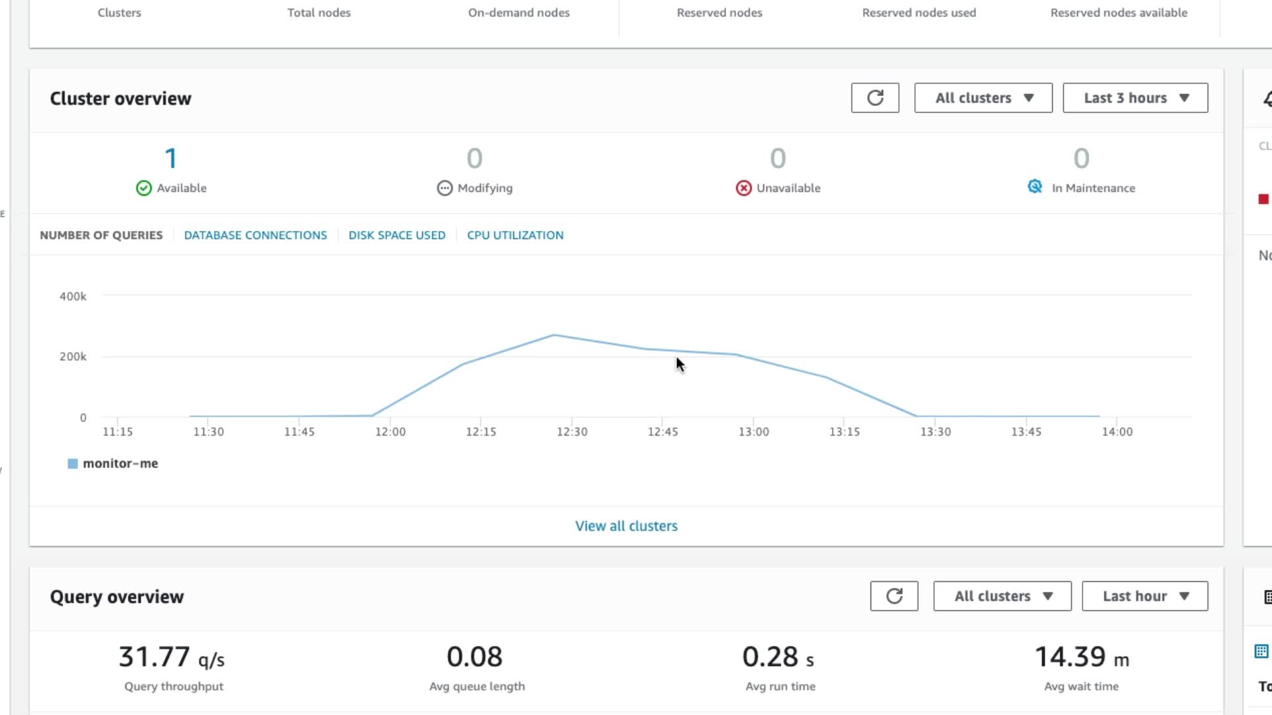Click the Modifying status icon
1272x715 pixels.
445,188
